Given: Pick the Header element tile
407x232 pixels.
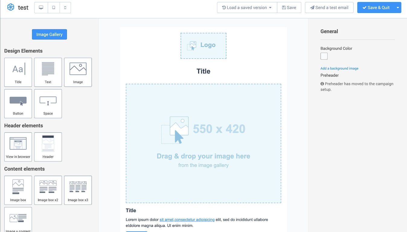Looking at the screenshot, I should (48, 147).
